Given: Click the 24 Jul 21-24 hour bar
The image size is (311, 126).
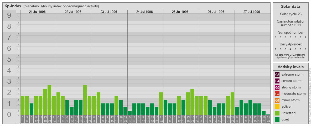Looking at the screenshot, I should click(161, 104).
